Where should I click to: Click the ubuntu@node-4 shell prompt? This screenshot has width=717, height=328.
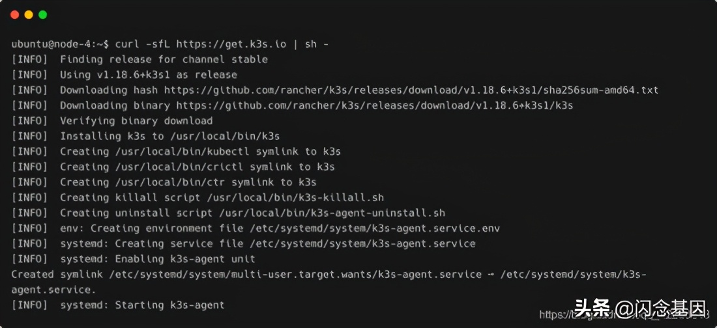[x=60, y=44]
